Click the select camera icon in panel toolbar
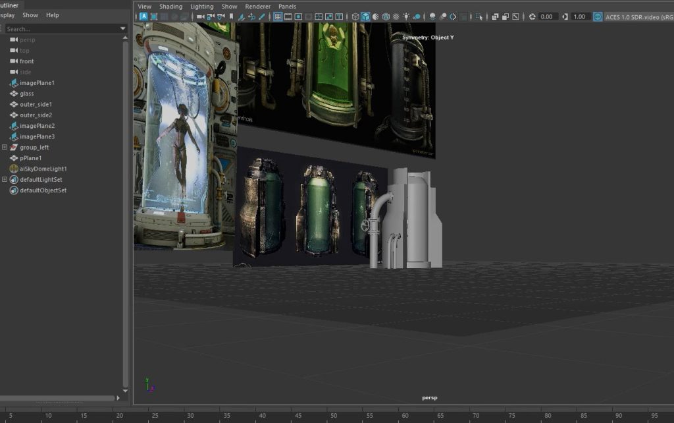 pos(200,16)
